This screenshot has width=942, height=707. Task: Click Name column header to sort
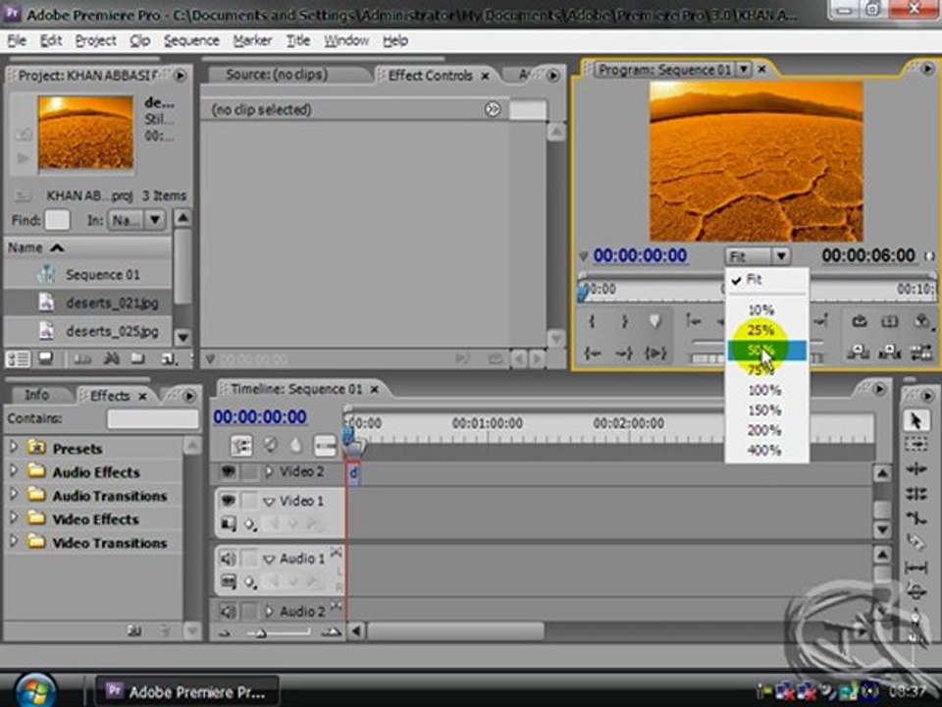coord(87,247)
